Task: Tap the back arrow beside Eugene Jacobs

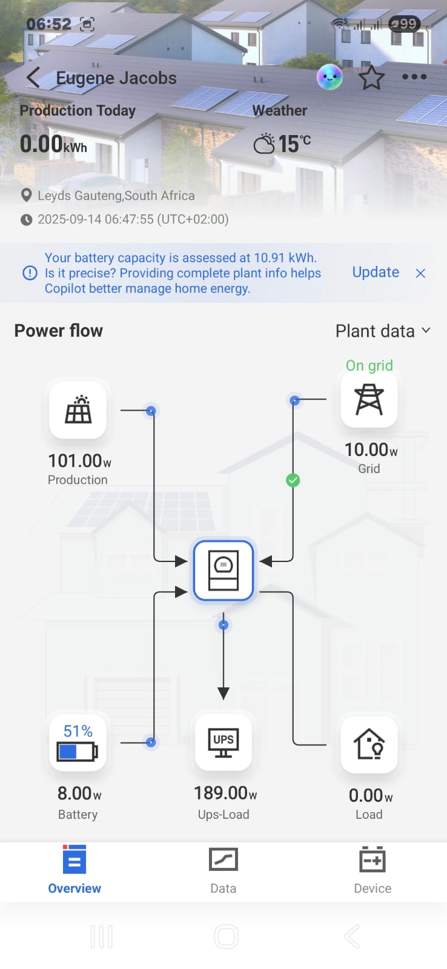Action: click(x=33, y=78)
